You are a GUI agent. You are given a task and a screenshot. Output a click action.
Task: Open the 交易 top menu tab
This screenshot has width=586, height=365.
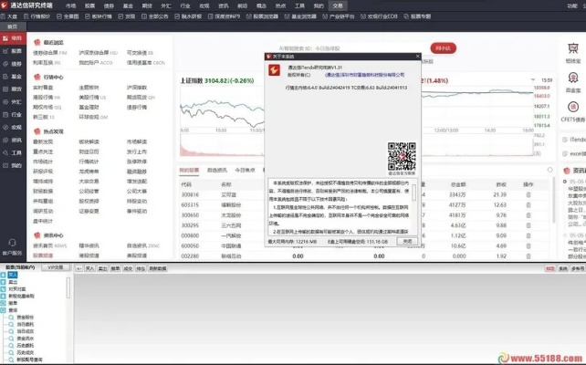pyautogui.click(x=338, y=5)
